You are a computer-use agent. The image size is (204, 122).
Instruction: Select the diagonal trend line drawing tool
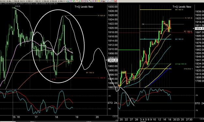tap(90, 1)
